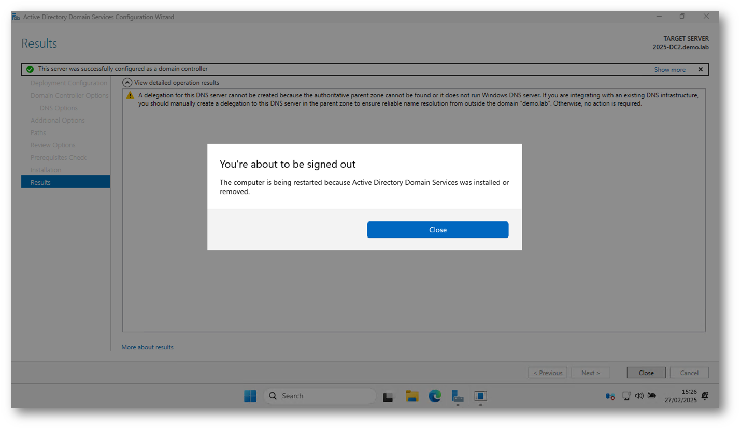Click the wizard title bar app icon

16,17
